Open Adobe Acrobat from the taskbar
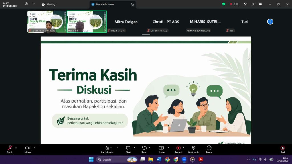292x164 pixels. point(201,159)
